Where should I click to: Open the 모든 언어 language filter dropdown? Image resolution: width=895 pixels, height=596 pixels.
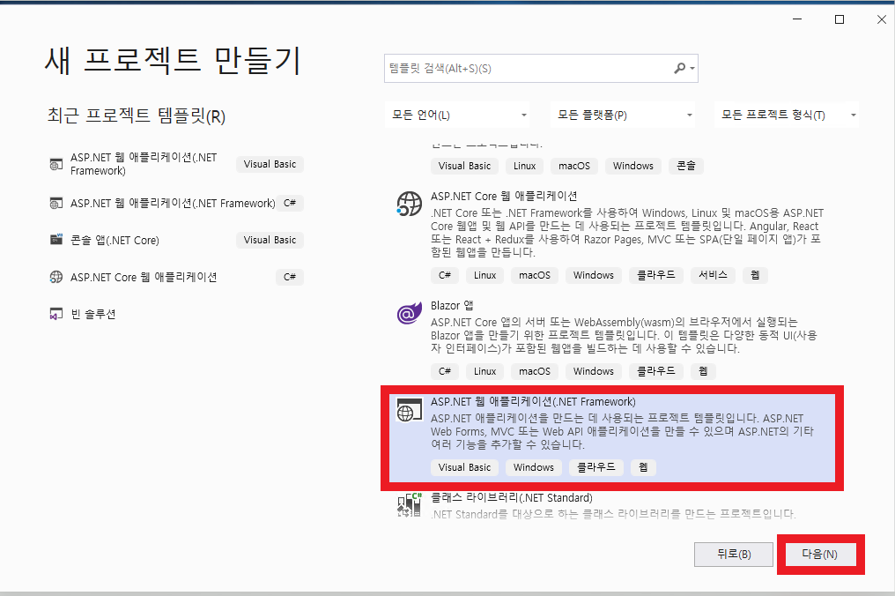click(x=458, y=115)
